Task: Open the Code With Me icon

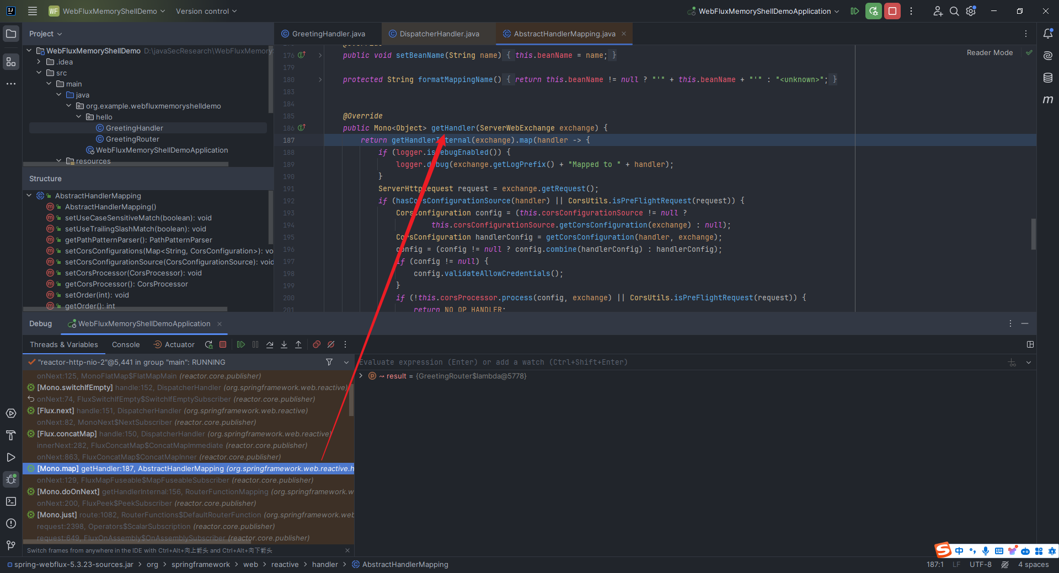Action: [x=938, y=11]
